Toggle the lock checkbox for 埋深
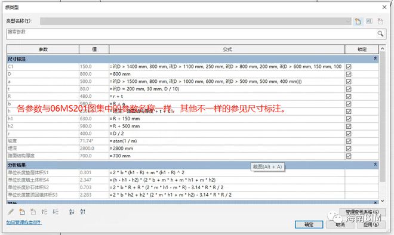 point(349,149)
